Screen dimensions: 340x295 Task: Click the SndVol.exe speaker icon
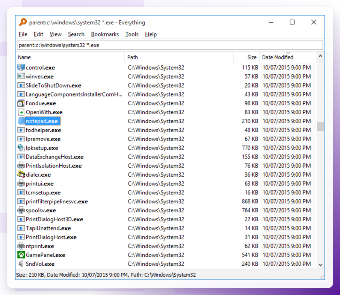[x=21, y=264]
